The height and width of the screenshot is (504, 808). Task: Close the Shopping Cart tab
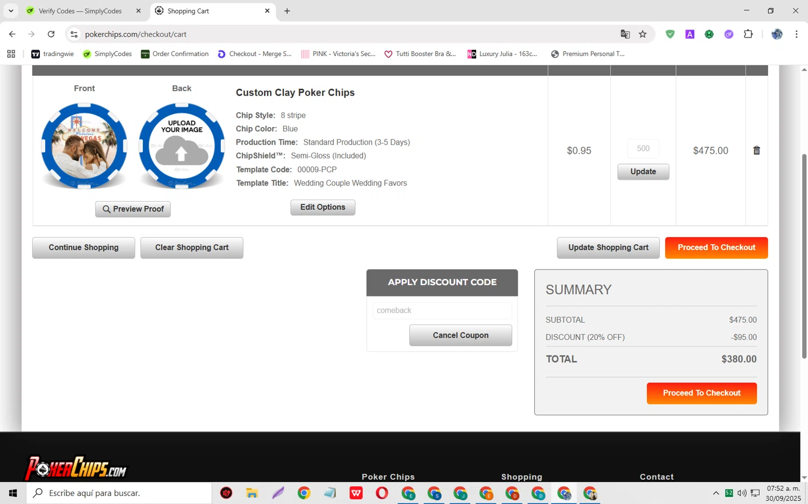click(x=267, y=11)
